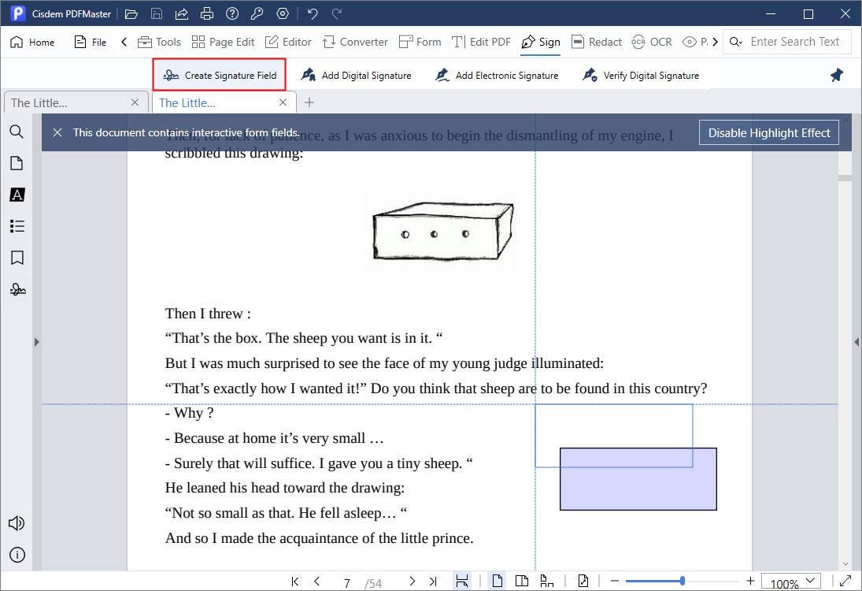This screenshot has height=591, width=862.
Task: Go to the next page
Action: [x=412, y=581]
